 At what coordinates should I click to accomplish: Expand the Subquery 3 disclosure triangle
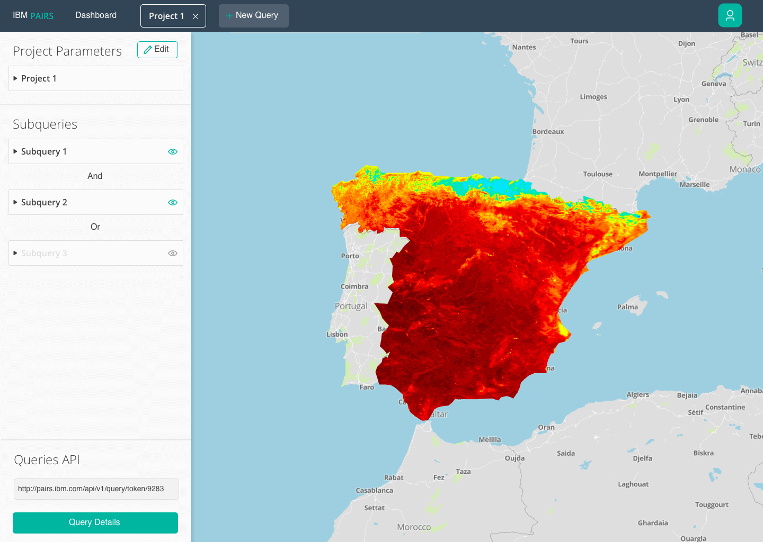coord(16,253)
